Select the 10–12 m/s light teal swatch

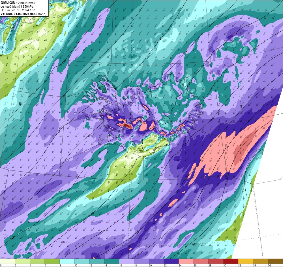pos(82,261)
